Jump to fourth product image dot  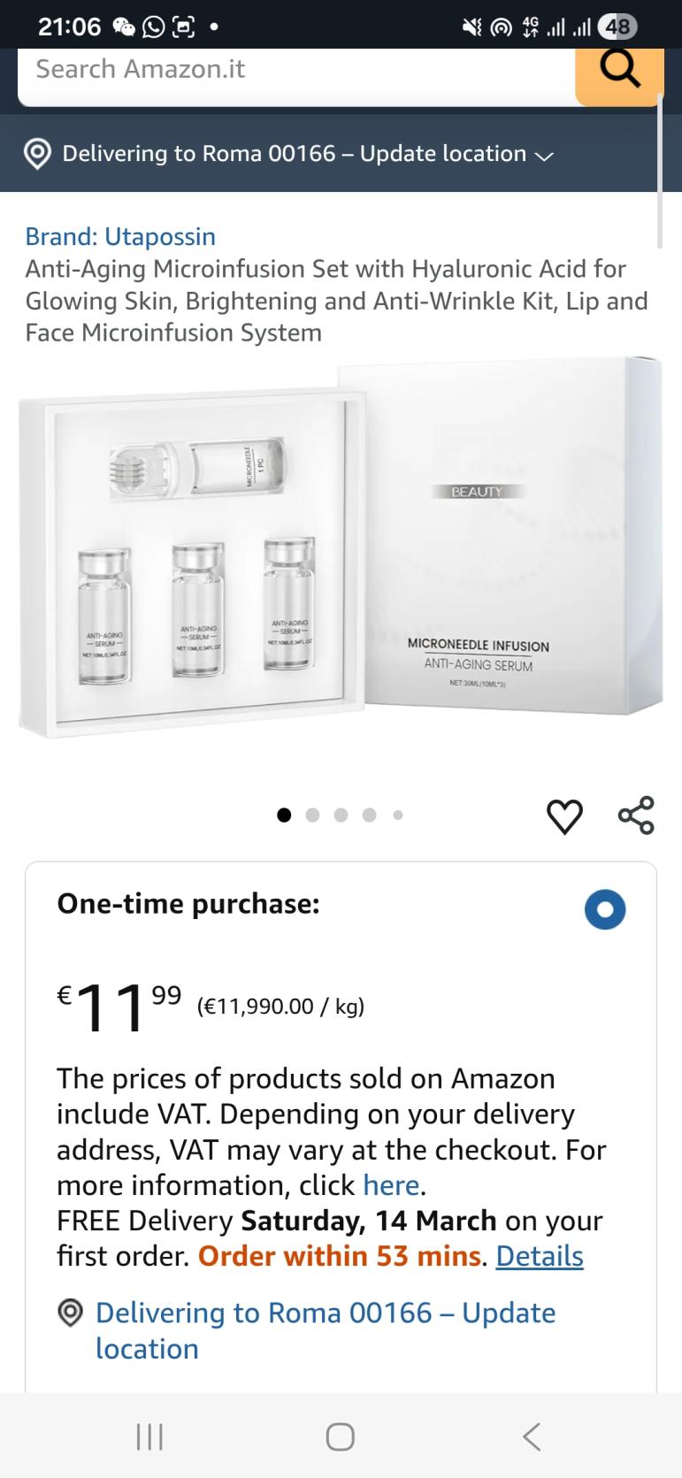(x=369, y=816)
